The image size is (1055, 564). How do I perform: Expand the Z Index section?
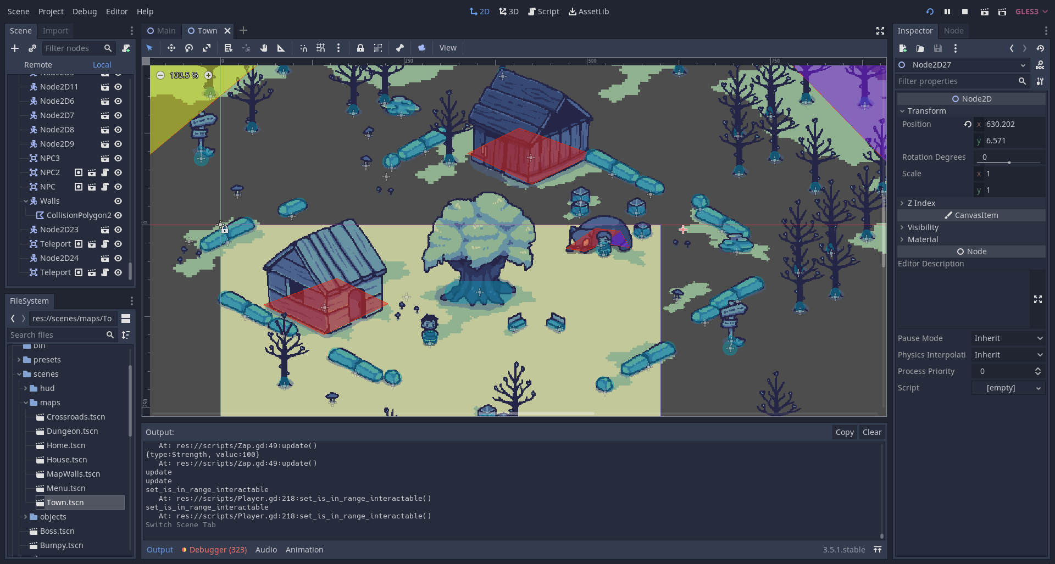pos(921,203)
